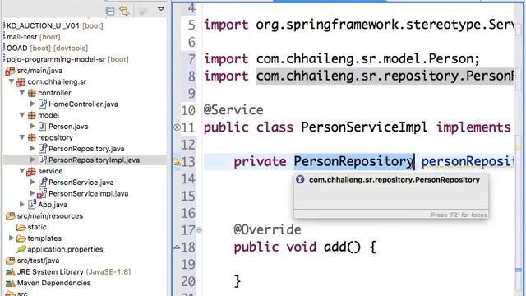Click override indicator on line 18
526x296 pixels.
tap(177, 247)
